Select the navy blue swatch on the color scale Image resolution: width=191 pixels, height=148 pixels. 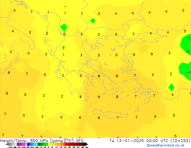[x=28, y=144]
